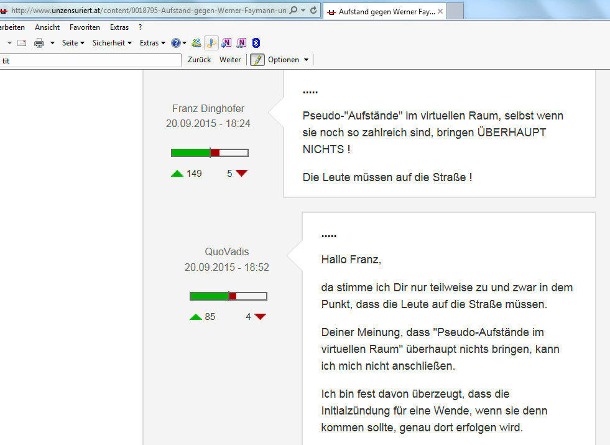Open the blue help question mark icon

[175, 43]
